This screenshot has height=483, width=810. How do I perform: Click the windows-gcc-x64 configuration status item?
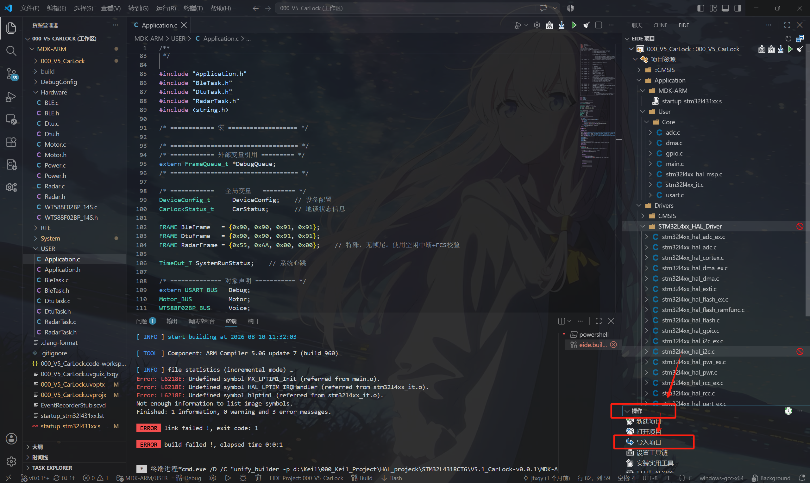tap(721, 478)
